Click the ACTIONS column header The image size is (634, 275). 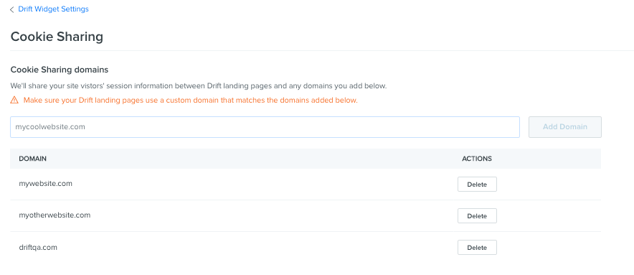[x=477, y=159]
